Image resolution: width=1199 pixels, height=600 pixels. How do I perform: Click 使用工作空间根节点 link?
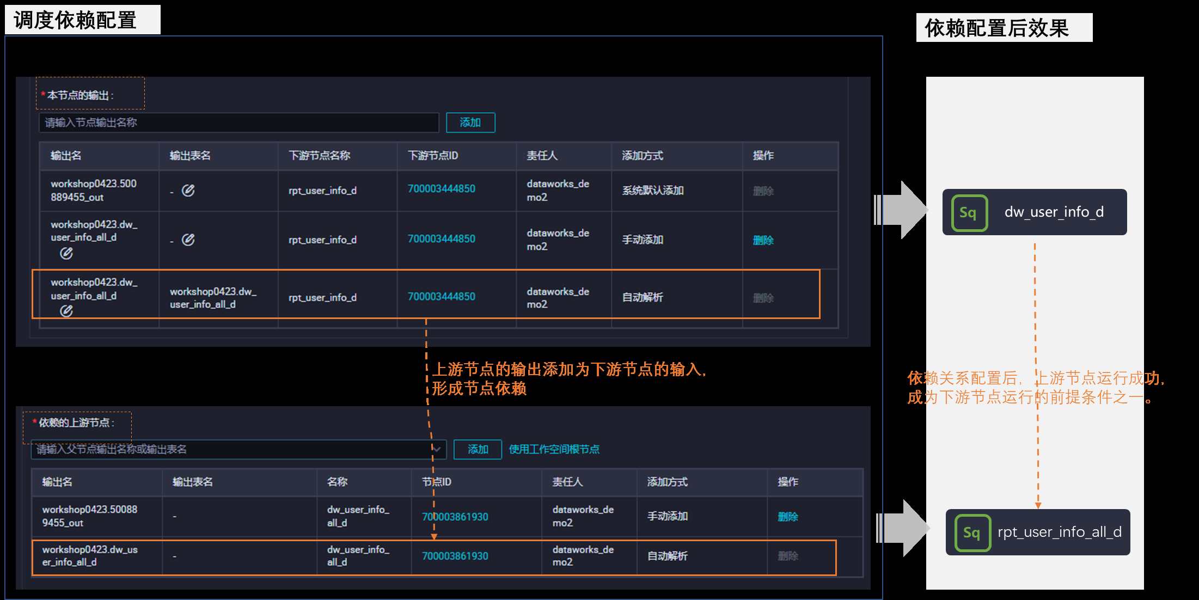click(x=554, y=450)
